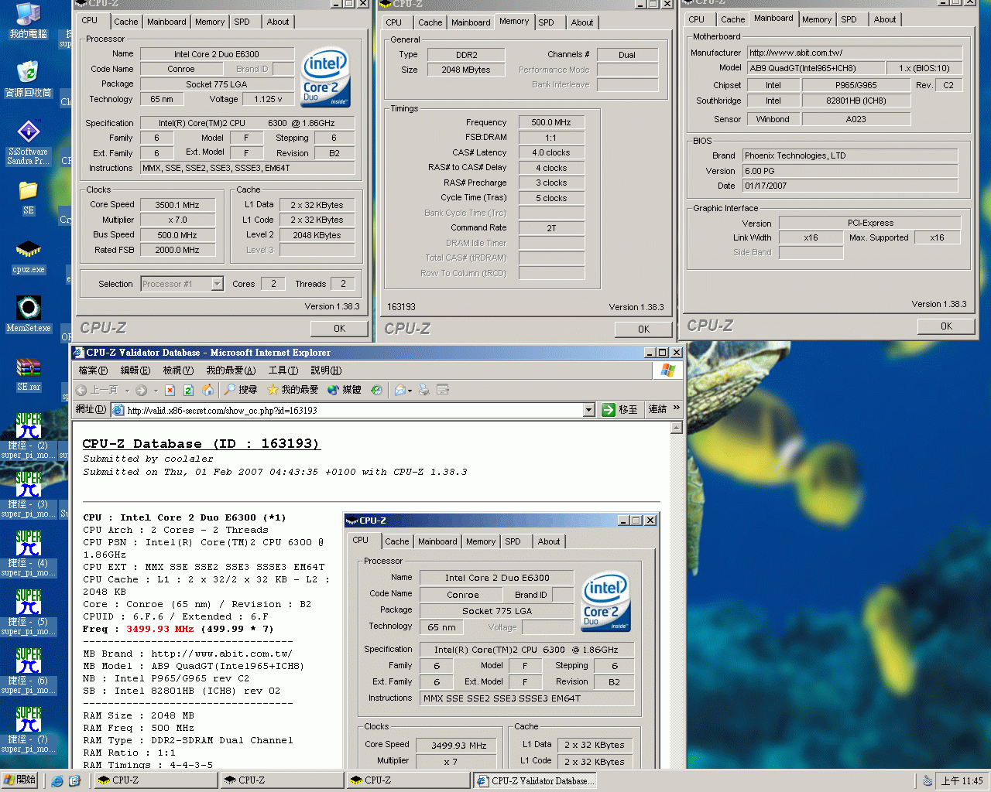Click the 'CPU-Z Database (ID : 163193)' heading
The width and height of the screenshot is (991, 792).
[x=201, y=444]
